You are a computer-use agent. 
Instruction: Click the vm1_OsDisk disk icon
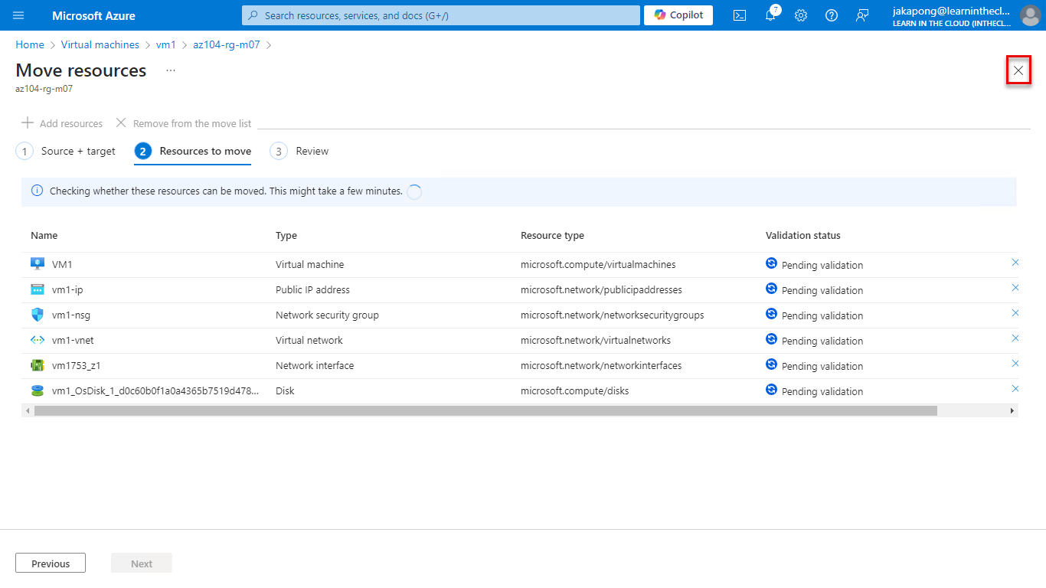tap(38, 390)
